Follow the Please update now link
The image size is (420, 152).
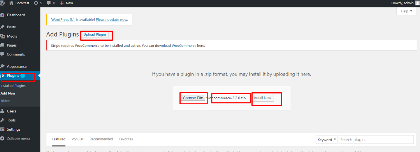[112, 20]
